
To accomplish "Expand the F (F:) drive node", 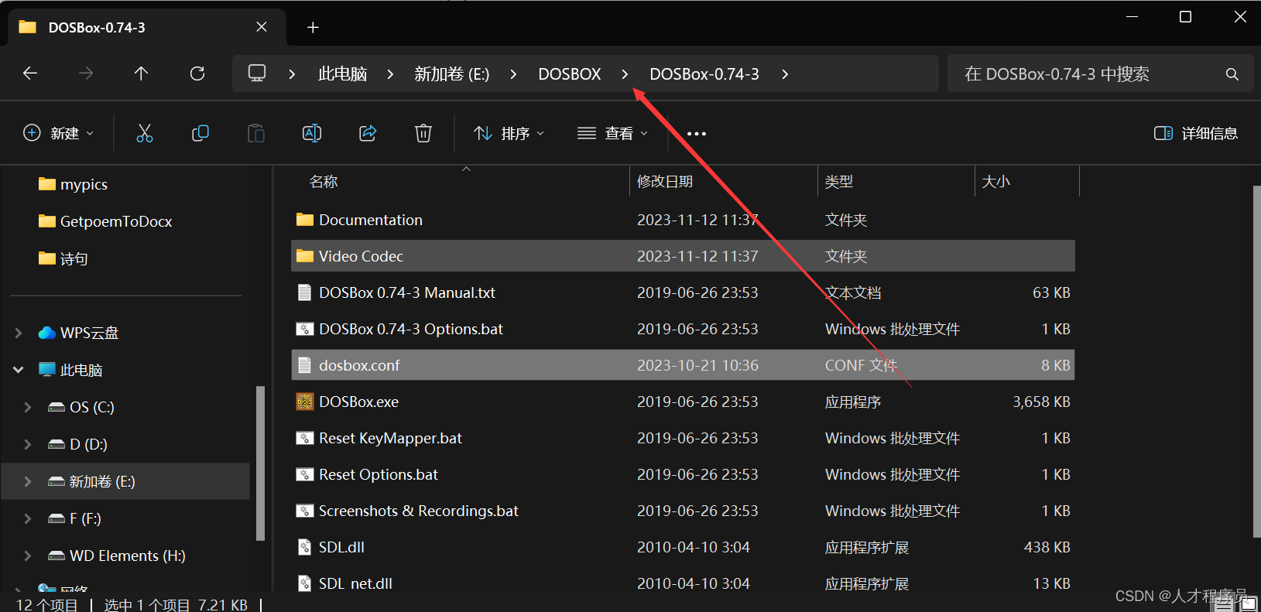I will tap(28, 518).
